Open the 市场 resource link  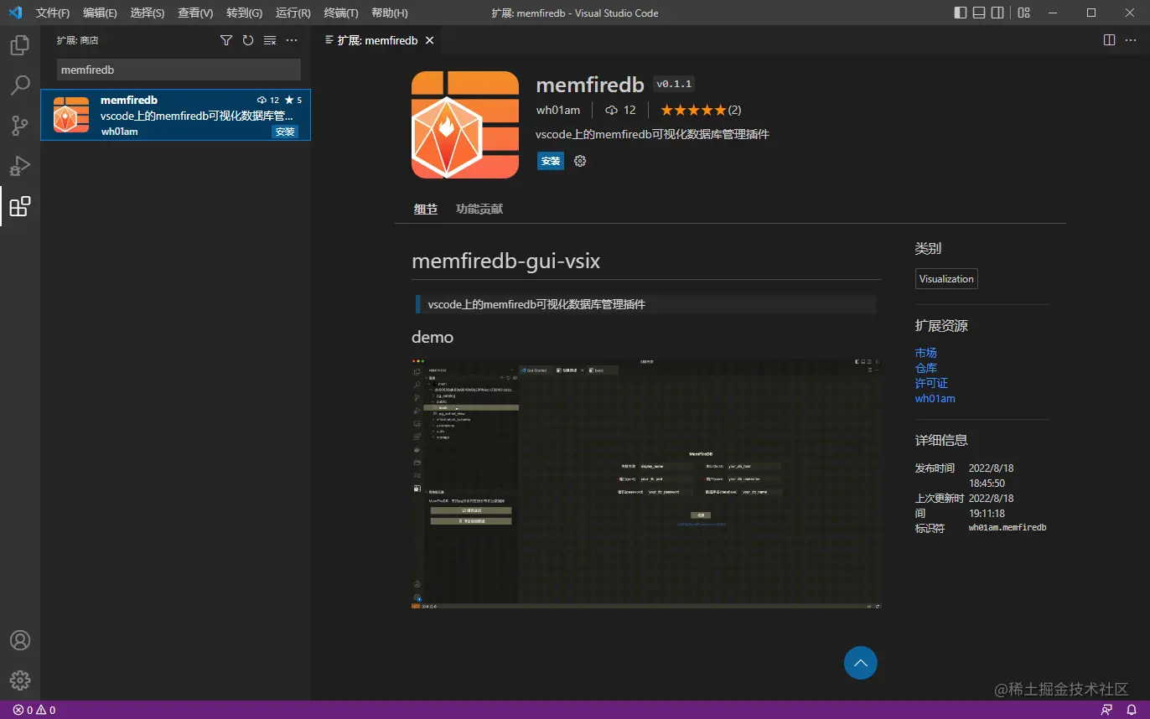[x=926, y=353]
